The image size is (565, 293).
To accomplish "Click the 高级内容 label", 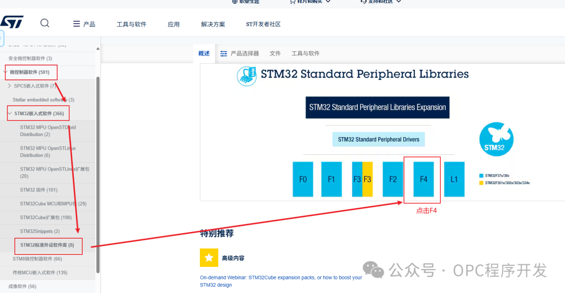I will click(233, 258).
